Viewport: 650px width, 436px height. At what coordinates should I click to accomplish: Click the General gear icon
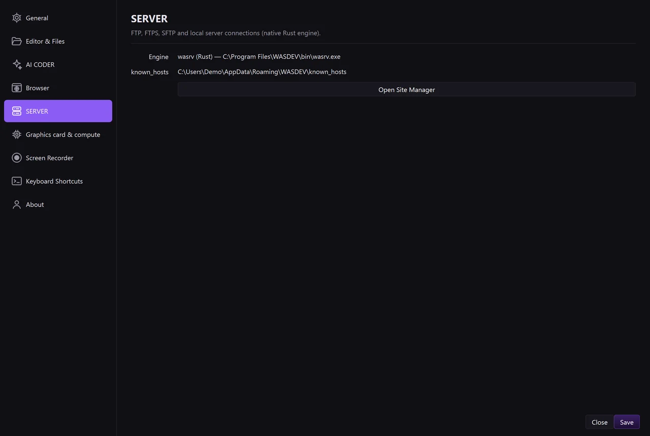click(17, 18)
